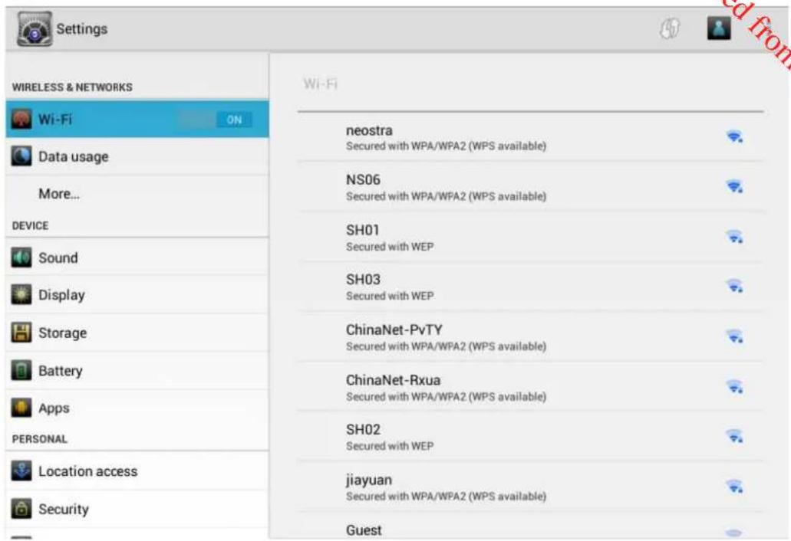Click ChinaNet-PvTY signal strength icon
Viewport: 791px width, 541px height.
click(x=734, y=336)
